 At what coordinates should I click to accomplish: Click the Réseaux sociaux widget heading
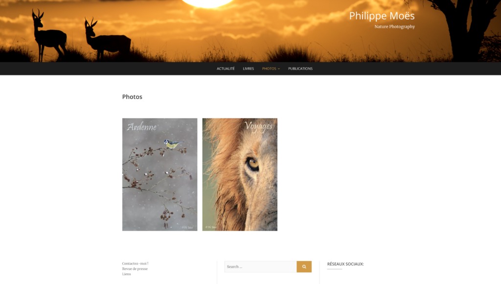345,264
